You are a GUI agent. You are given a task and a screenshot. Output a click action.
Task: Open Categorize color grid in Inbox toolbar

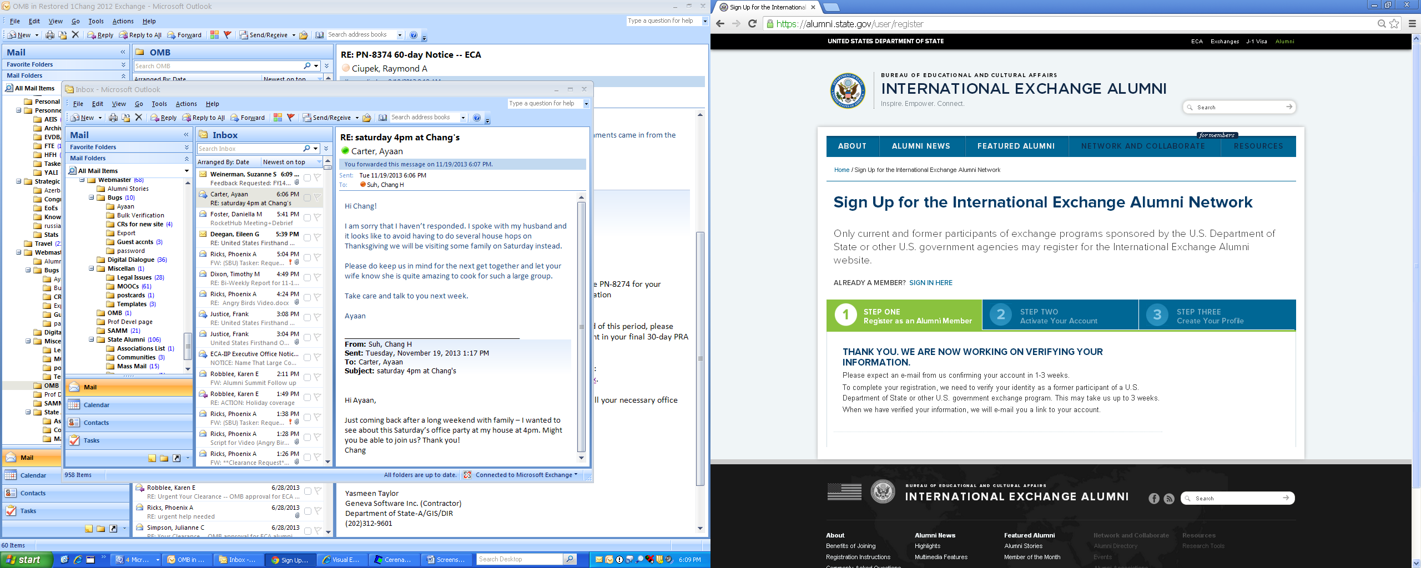tap(278, 118)
